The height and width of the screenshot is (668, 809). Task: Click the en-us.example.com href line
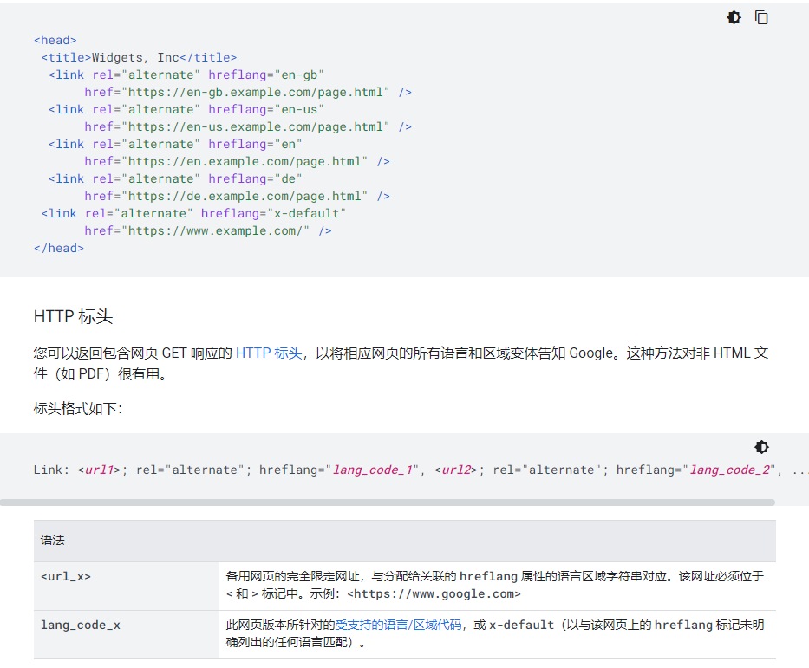tap(248, 126)
